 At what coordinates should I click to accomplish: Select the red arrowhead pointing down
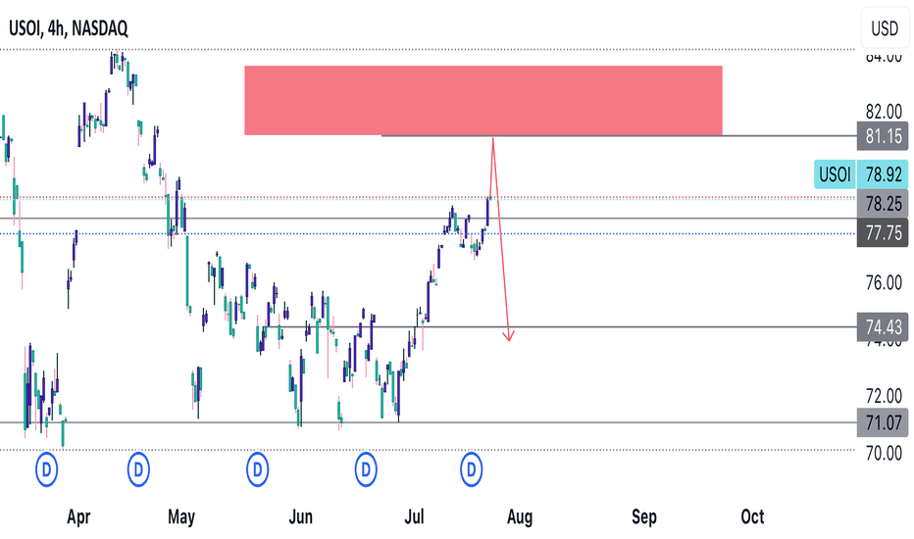(509, 335)
